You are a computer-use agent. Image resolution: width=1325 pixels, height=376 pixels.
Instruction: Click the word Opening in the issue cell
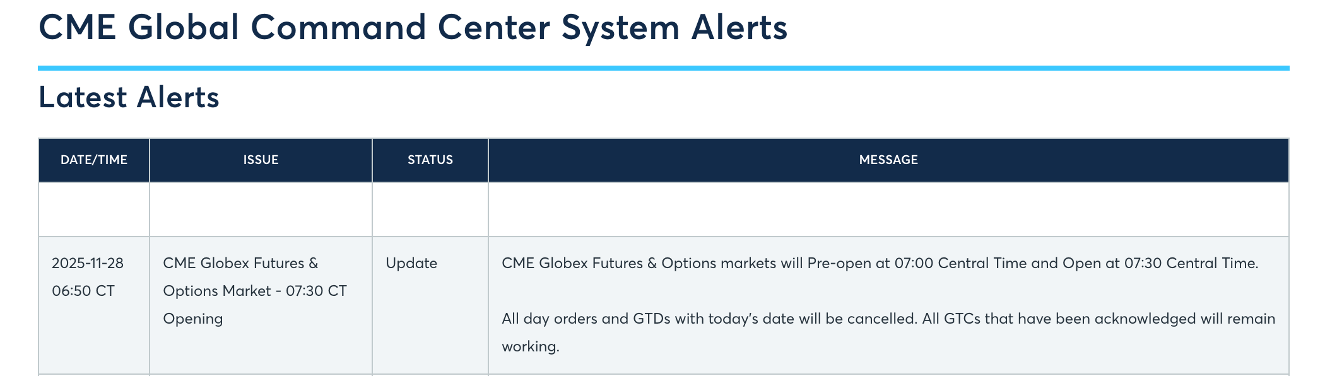pyautogui.click(x=193, y=319)
